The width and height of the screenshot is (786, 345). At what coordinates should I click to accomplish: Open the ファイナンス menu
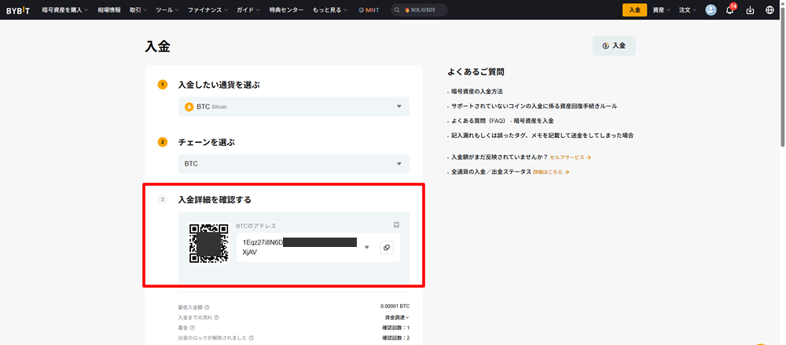tap(208, 10)
